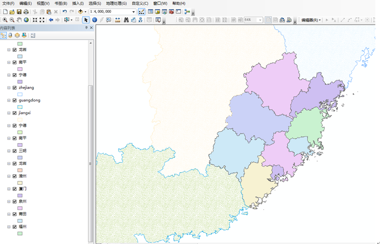This screenshot has width=380, height=244.
Task: Turn off the 莆田 layer checkbox
Action: click(x=14, y=214)
